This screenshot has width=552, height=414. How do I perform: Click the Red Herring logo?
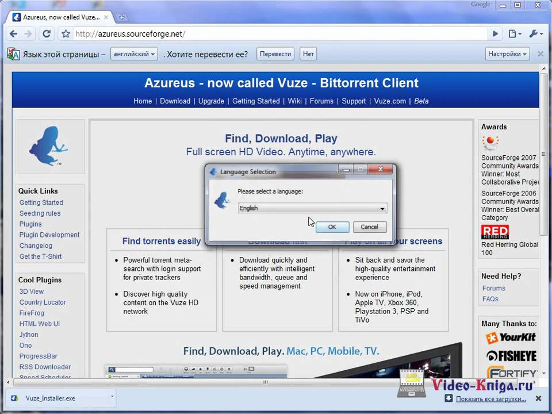[495, 232]
